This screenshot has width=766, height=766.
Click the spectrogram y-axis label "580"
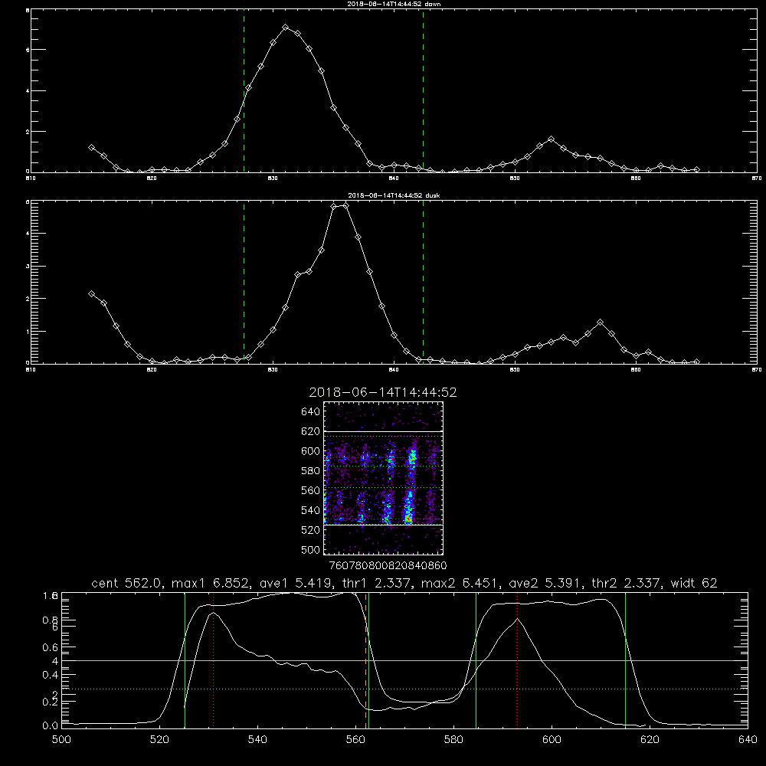tap(310, 471)
